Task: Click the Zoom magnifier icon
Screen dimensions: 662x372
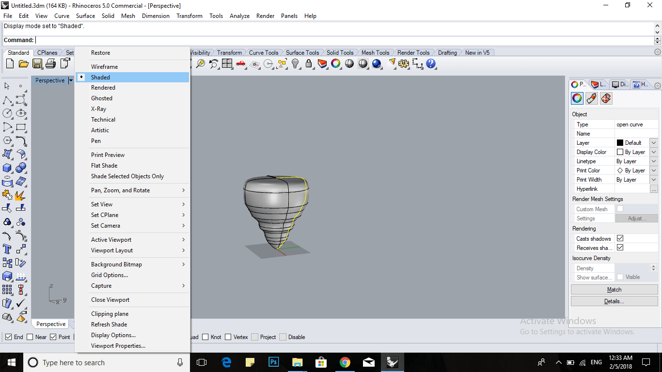Action: pos(201,63)
